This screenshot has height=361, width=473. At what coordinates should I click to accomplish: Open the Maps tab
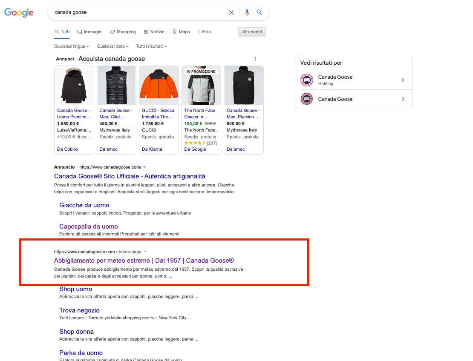[181, 32]
